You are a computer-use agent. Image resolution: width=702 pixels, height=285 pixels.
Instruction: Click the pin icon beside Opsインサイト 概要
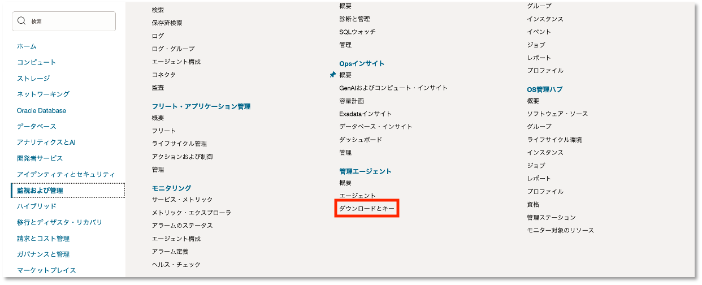pos(333,75)
